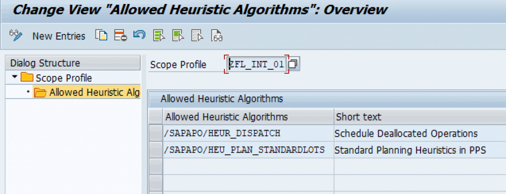The image size is (506, 194).
Task: Click the Short text column header
Action: [420, 117]
